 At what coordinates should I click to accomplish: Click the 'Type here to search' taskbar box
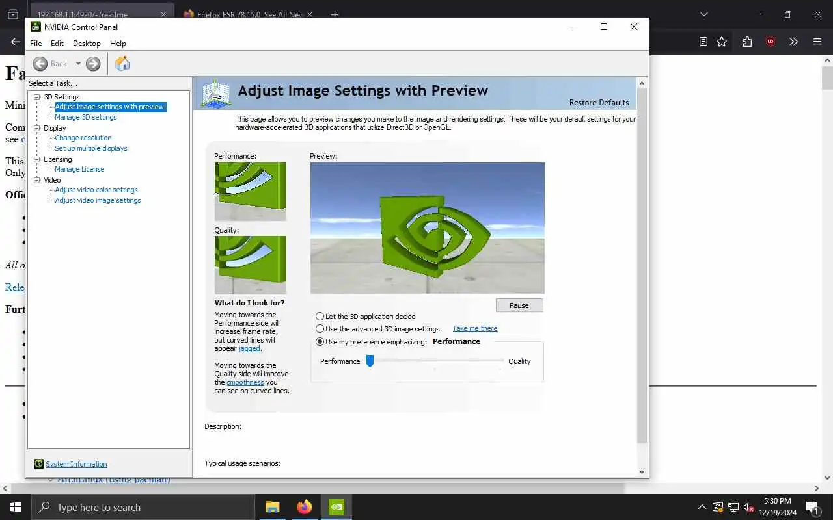(x=143, y=507)
